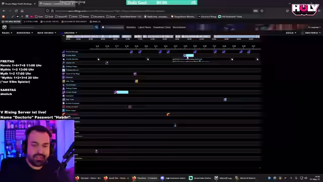Click the site search input field
This screenshot has height=182, width=323.
pyautogui.click(x=51, y=27)
